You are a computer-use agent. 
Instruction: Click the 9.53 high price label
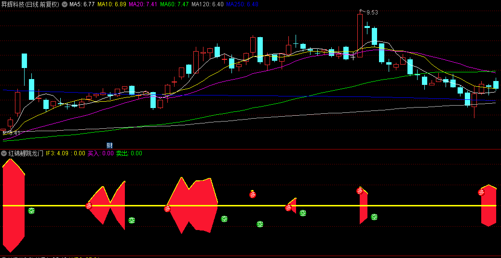[x=372, y=13]
